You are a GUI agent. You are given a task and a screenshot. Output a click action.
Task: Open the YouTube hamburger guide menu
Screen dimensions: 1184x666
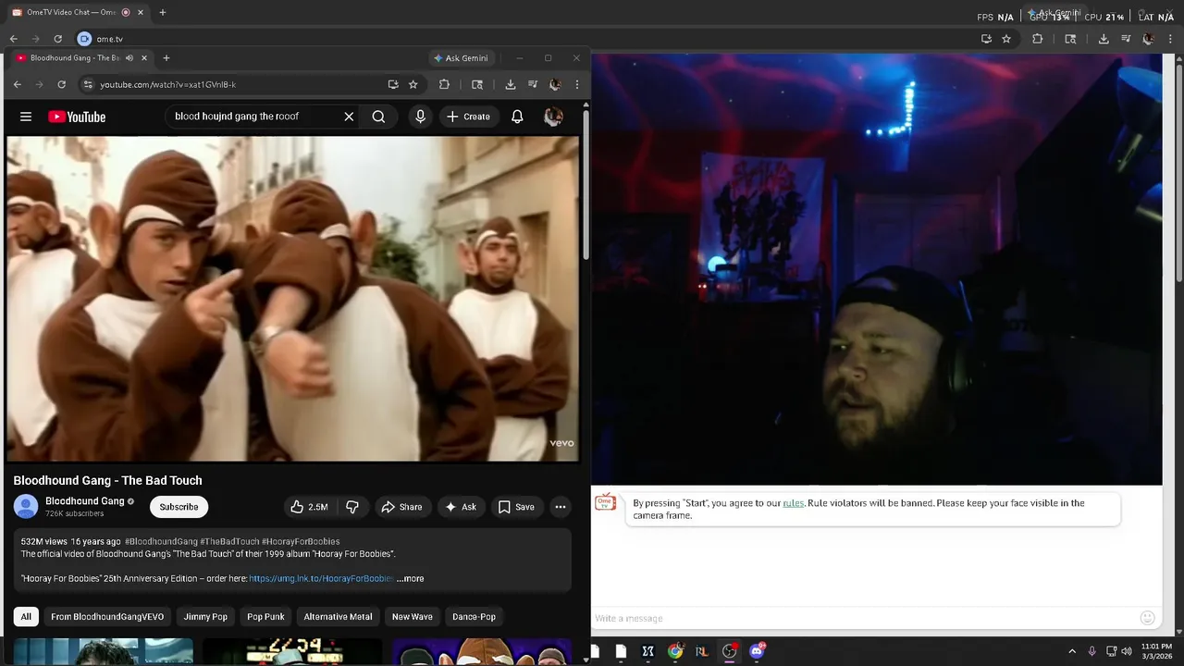pyautogui.click(x=26, y=117)
